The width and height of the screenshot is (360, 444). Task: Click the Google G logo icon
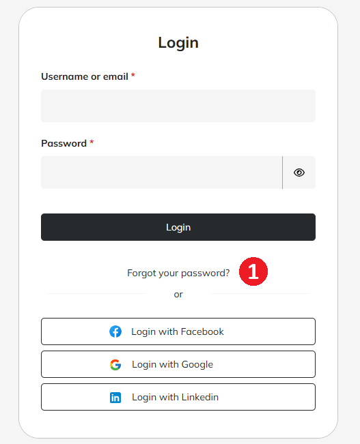115,364
